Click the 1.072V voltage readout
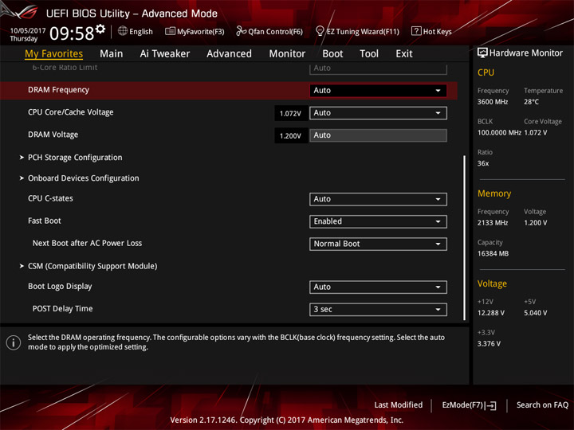Image resolution: width=574 pixels, height=430 pixels. point(291,113)
